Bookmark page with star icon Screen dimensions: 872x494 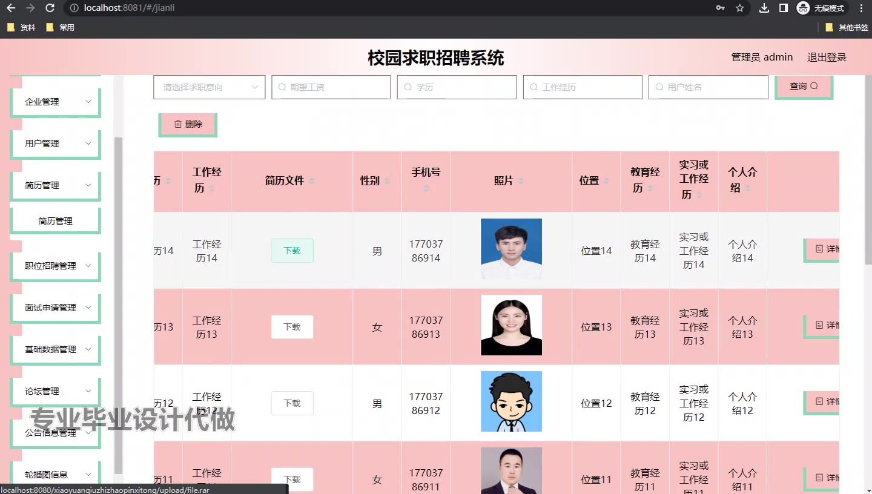[x=739, y=8]
